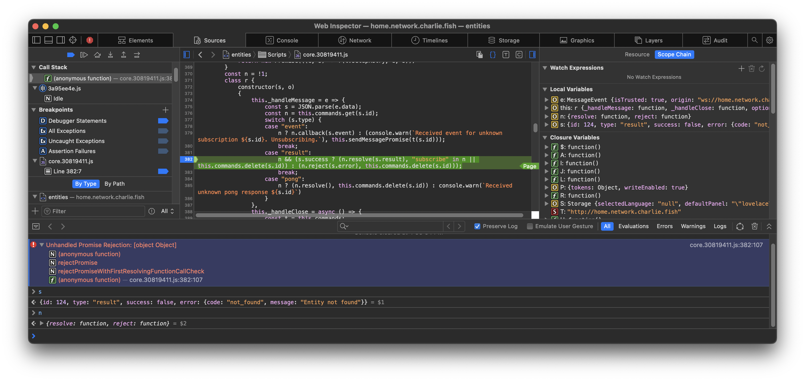This screenshot has height=381, width=805.
Task: Toggle All Exceptions breakpoint
Action: [x=163, y=131]
